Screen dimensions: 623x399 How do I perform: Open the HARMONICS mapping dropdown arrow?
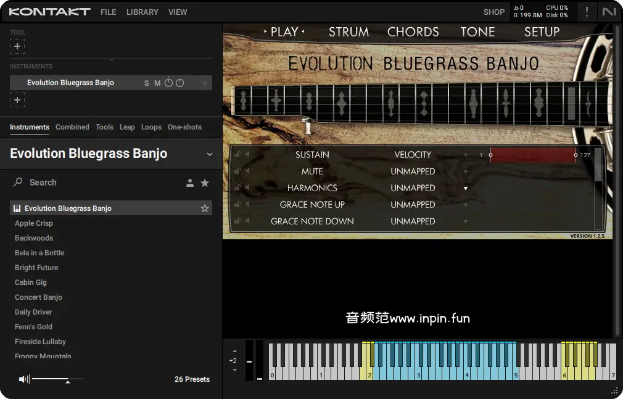466,188
